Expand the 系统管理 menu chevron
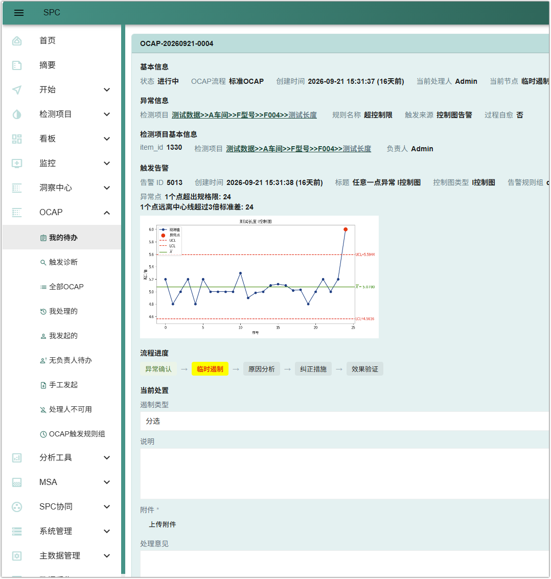The width and height of the screenshot is (551, 579). [x=107, y=531]
